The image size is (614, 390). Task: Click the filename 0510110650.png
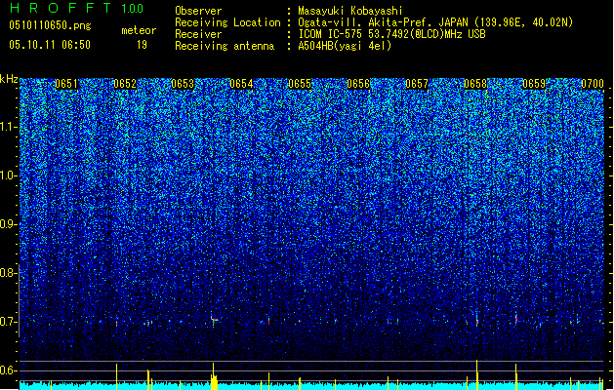coord(50,26)
